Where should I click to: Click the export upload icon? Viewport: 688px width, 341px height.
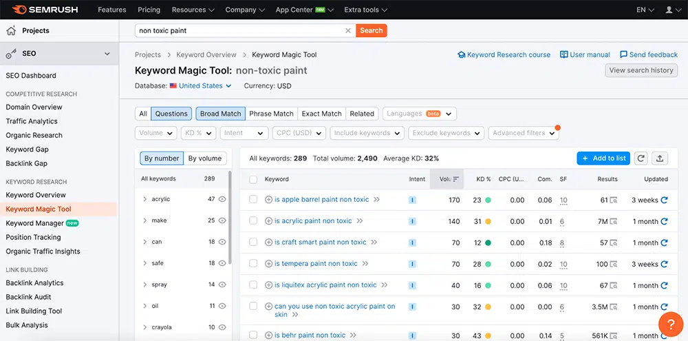(x=660, y=158)
